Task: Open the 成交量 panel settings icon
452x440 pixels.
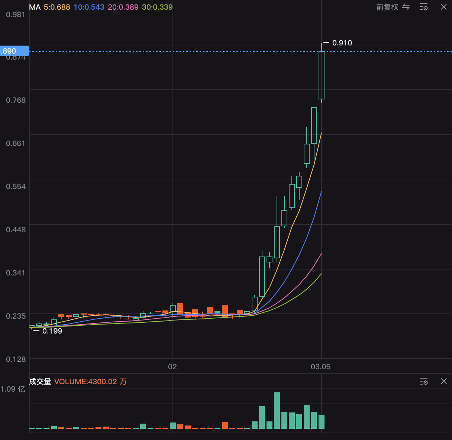Action: click(x=424, y=382)
